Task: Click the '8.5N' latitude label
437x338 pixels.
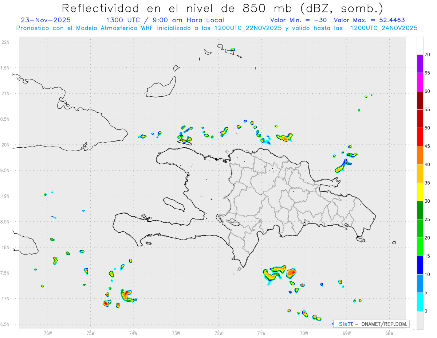Action: point(5,222)
